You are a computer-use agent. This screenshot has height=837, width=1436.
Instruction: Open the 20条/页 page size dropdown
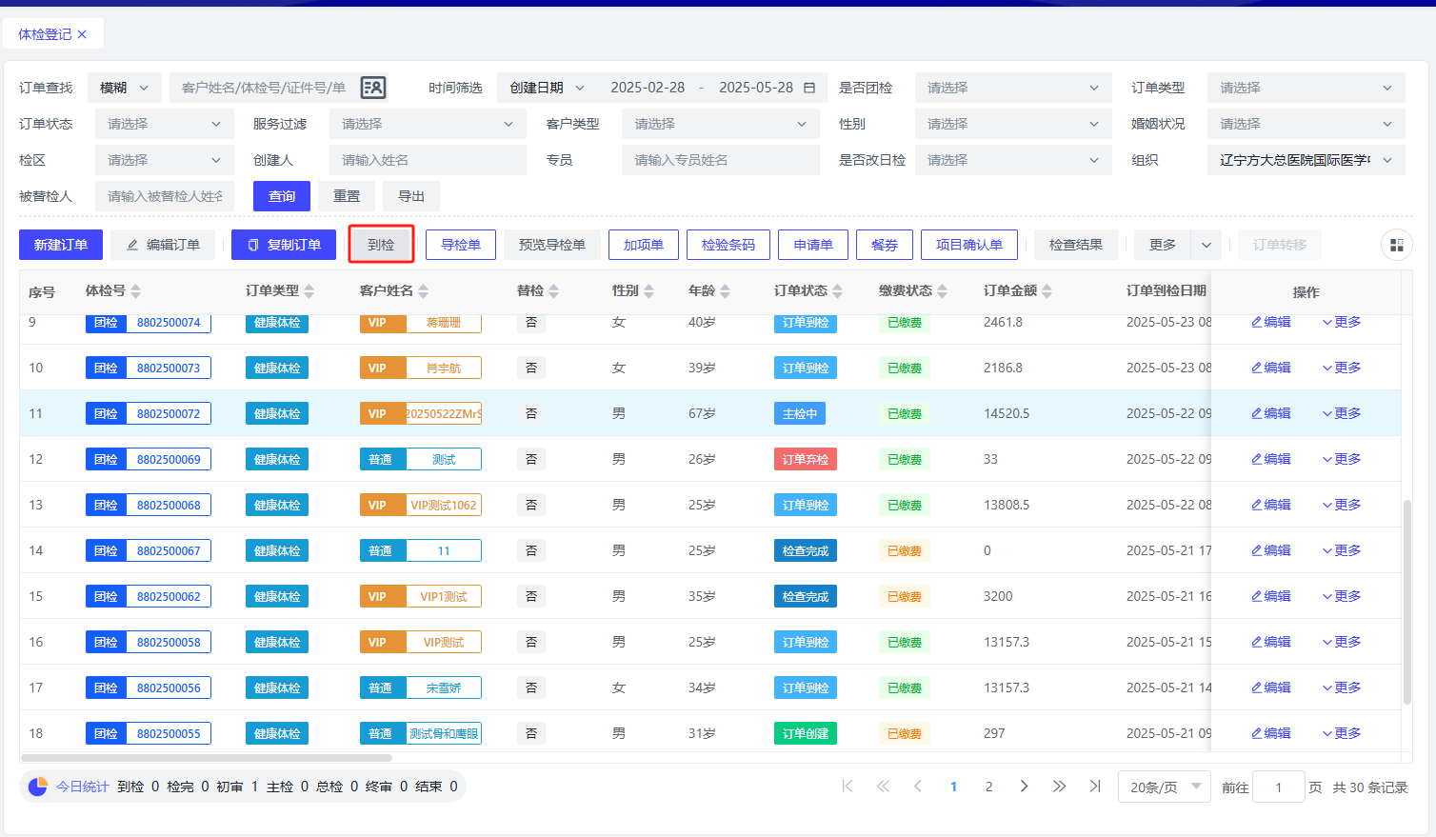tap(1165, 787)
